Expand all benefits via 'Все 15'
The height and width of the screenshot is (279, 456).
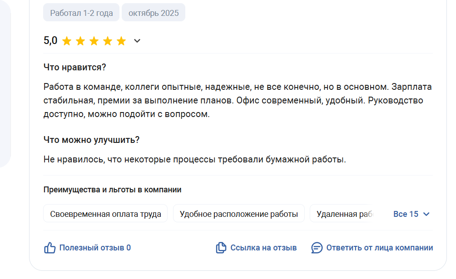[411, 214]
